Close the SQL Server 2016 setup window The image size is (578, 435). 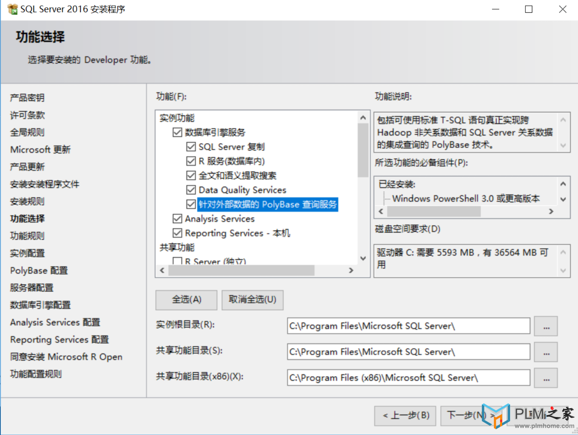point(563,9)
